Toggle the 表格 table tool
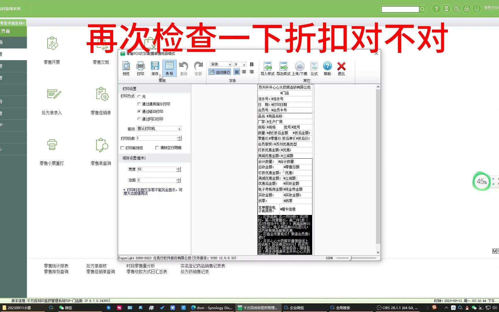The width and height of the screenshot is (499, 312). click(170, 68)
